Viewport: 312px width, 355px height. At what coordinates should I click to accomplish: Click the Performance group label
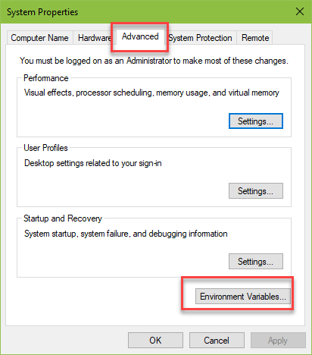pyautogui.click(x=46, y=78)
